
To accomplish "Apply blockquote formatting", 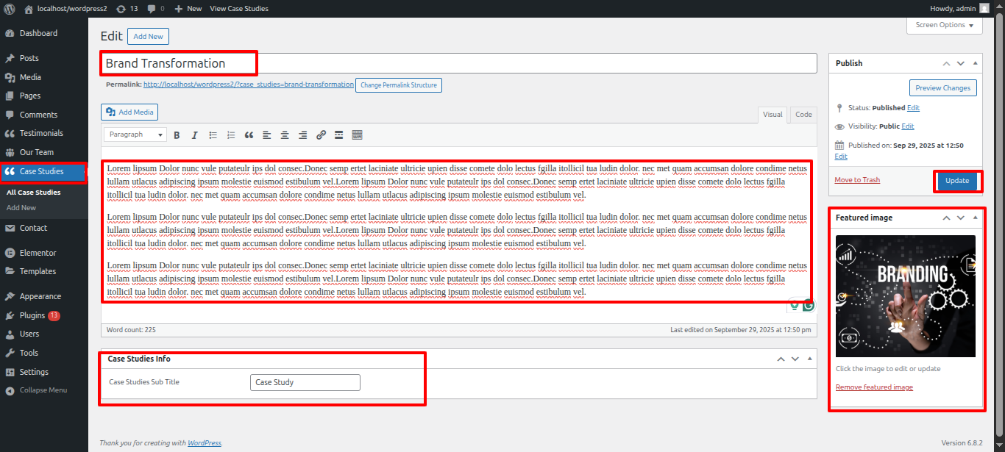I will coord(249,135).
